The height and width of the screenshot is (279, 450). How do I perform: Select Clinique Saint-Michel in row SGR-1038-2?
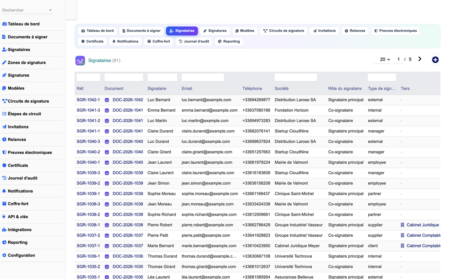pos(294,215)
